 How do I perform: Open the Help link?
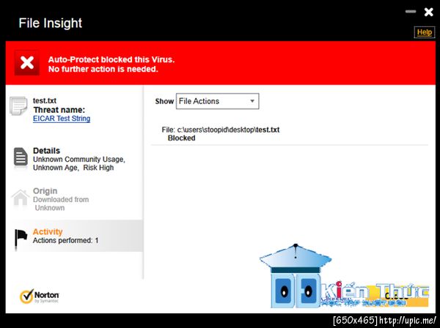pyautogui.click(x=425, y=32)
